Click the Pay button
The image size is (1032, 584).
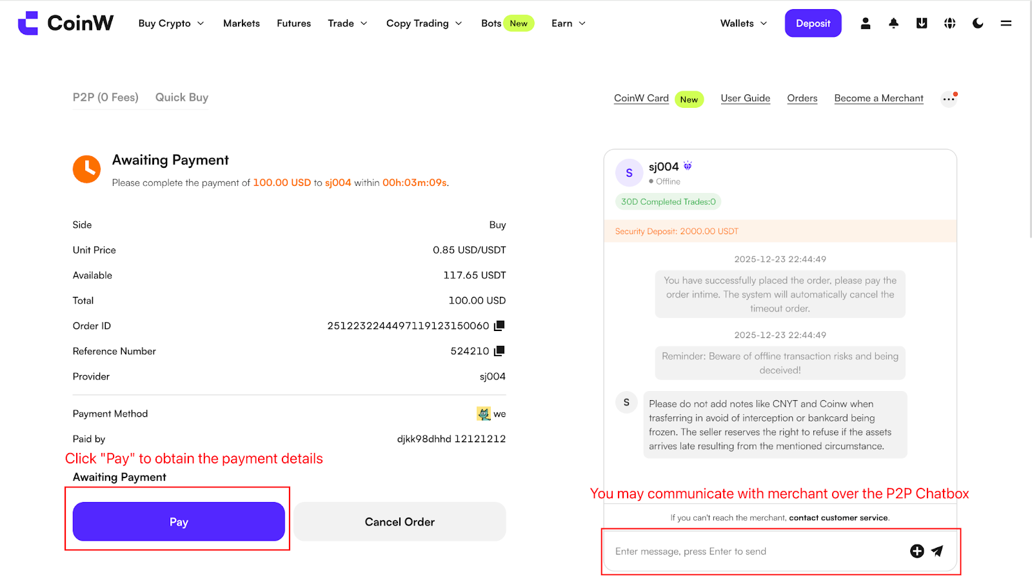point(179,521)
